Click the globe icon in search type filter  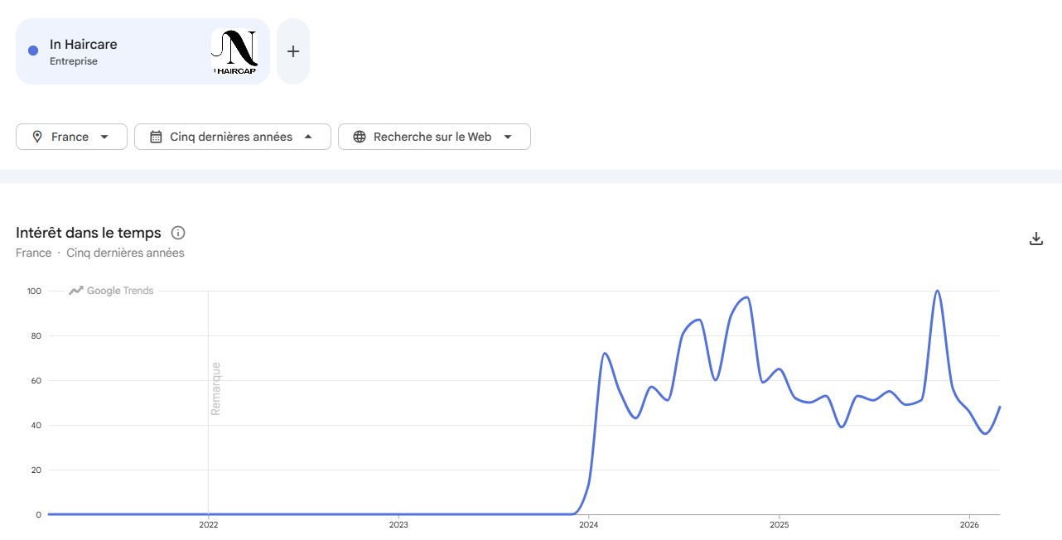point(360,137)
